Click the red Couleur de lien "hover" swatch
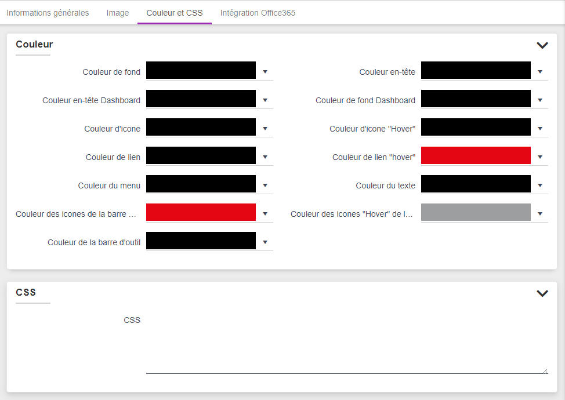The width and height of the screenshot is (565, 400). (x=476, y=156)
